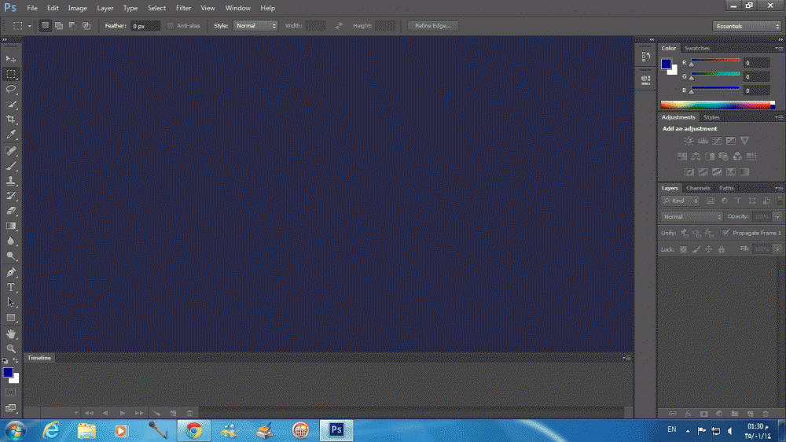Expand the layer Kind filter dropdown
The image size is (786, 442).
point(680,201)
